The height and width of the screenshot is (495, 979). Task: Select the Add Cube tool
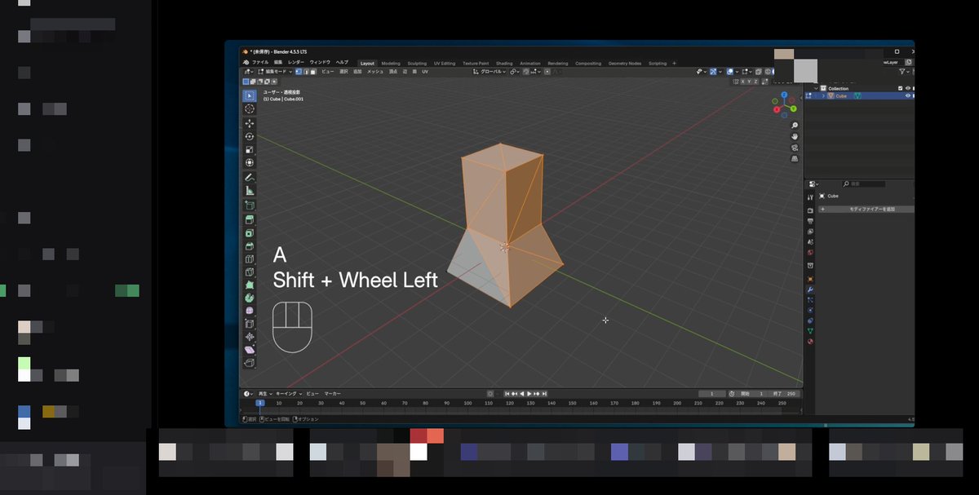[x=250, y=205]
